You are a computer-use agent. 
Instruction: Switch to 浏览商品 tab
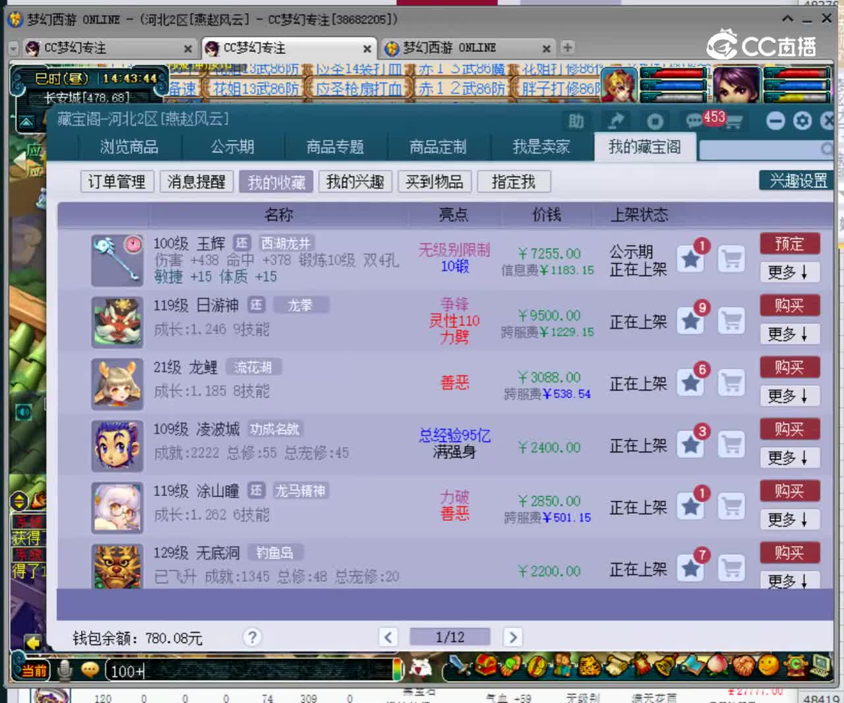[129, 146]
